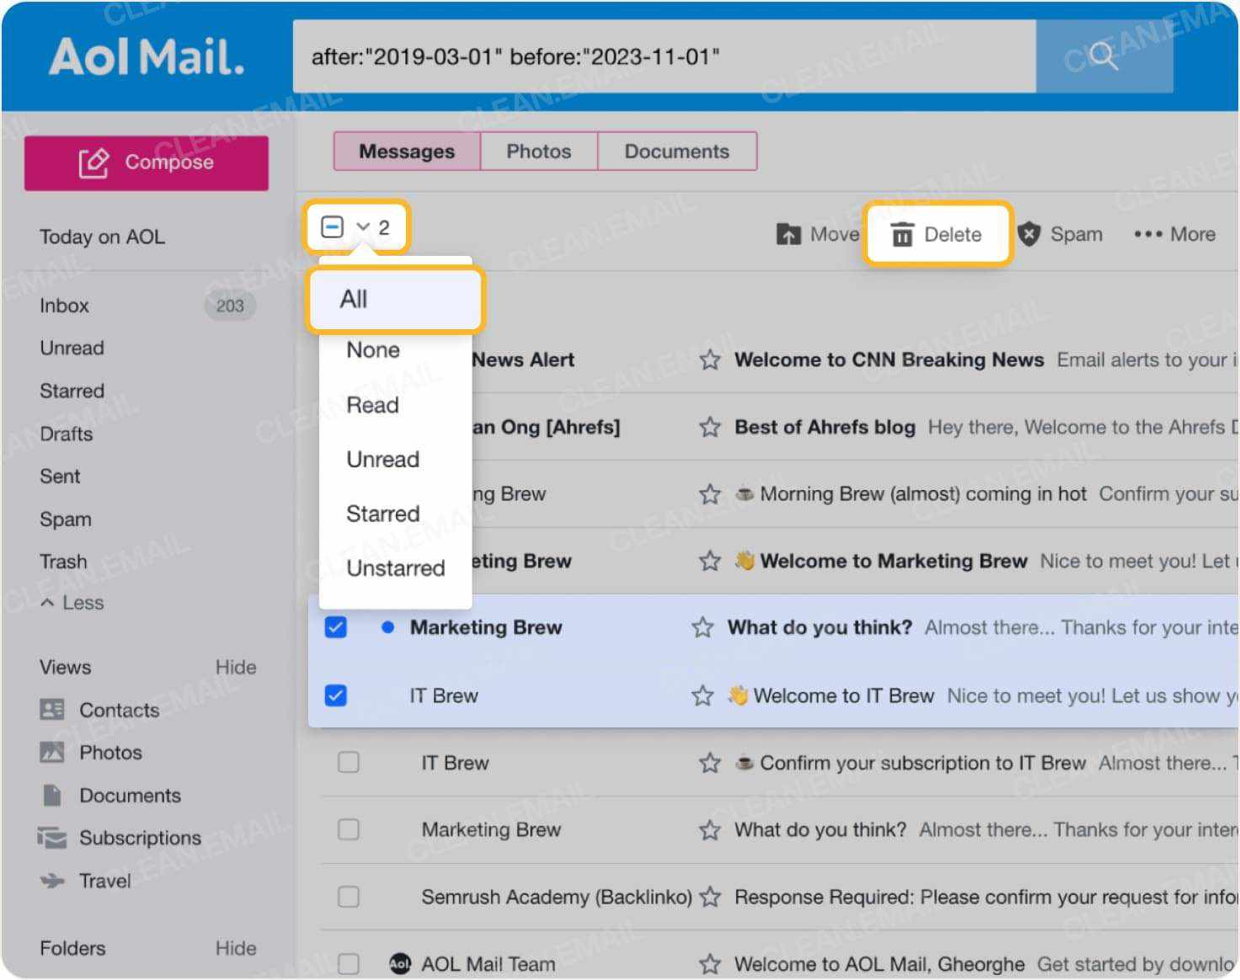Image resolution: width=1240 pixels, height=980 pixels.
Task: Open Subscriptions in the sidebar
Action: pos(140,838)
